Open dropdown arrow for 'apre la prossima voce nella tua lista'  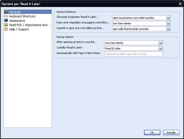pyautogui.click(x=168, y=18)
